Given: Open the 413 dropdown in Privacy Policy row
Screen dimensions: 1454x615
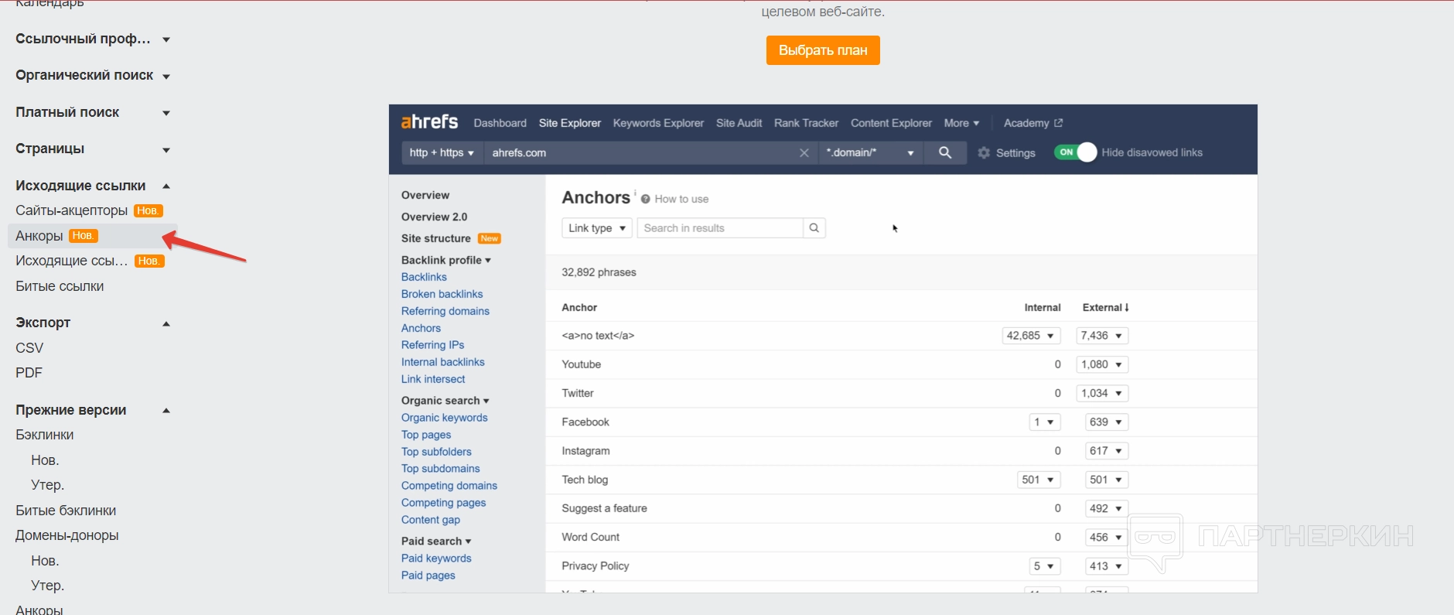Looking at the screenshot, I should point(1107,566).
